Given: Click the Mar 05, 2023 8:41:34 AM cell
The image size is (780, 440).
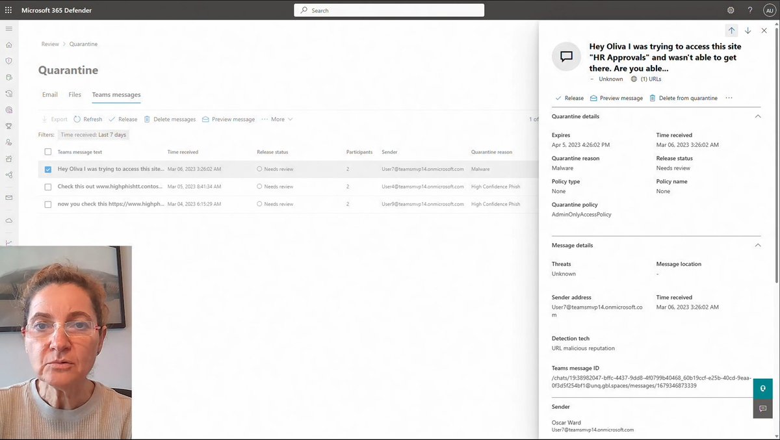Looking at the screenshot, I should coord(194,187).
